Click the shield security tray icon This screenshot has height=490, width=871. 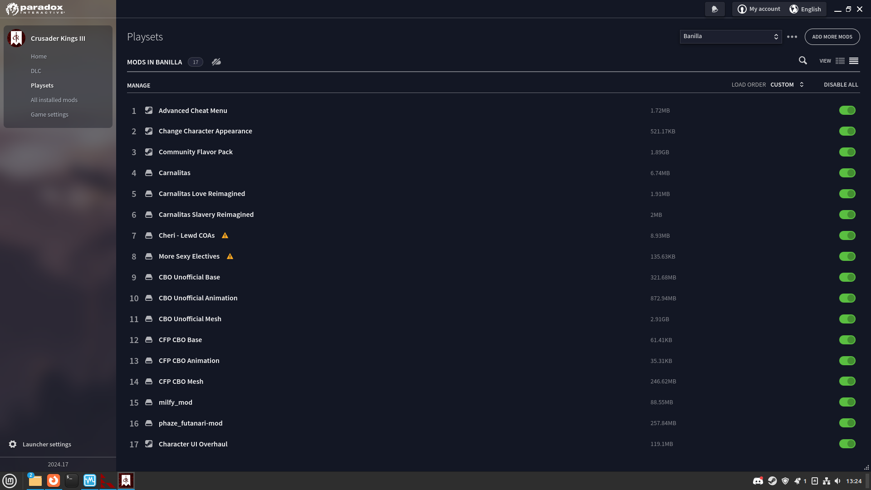(785, 481)
